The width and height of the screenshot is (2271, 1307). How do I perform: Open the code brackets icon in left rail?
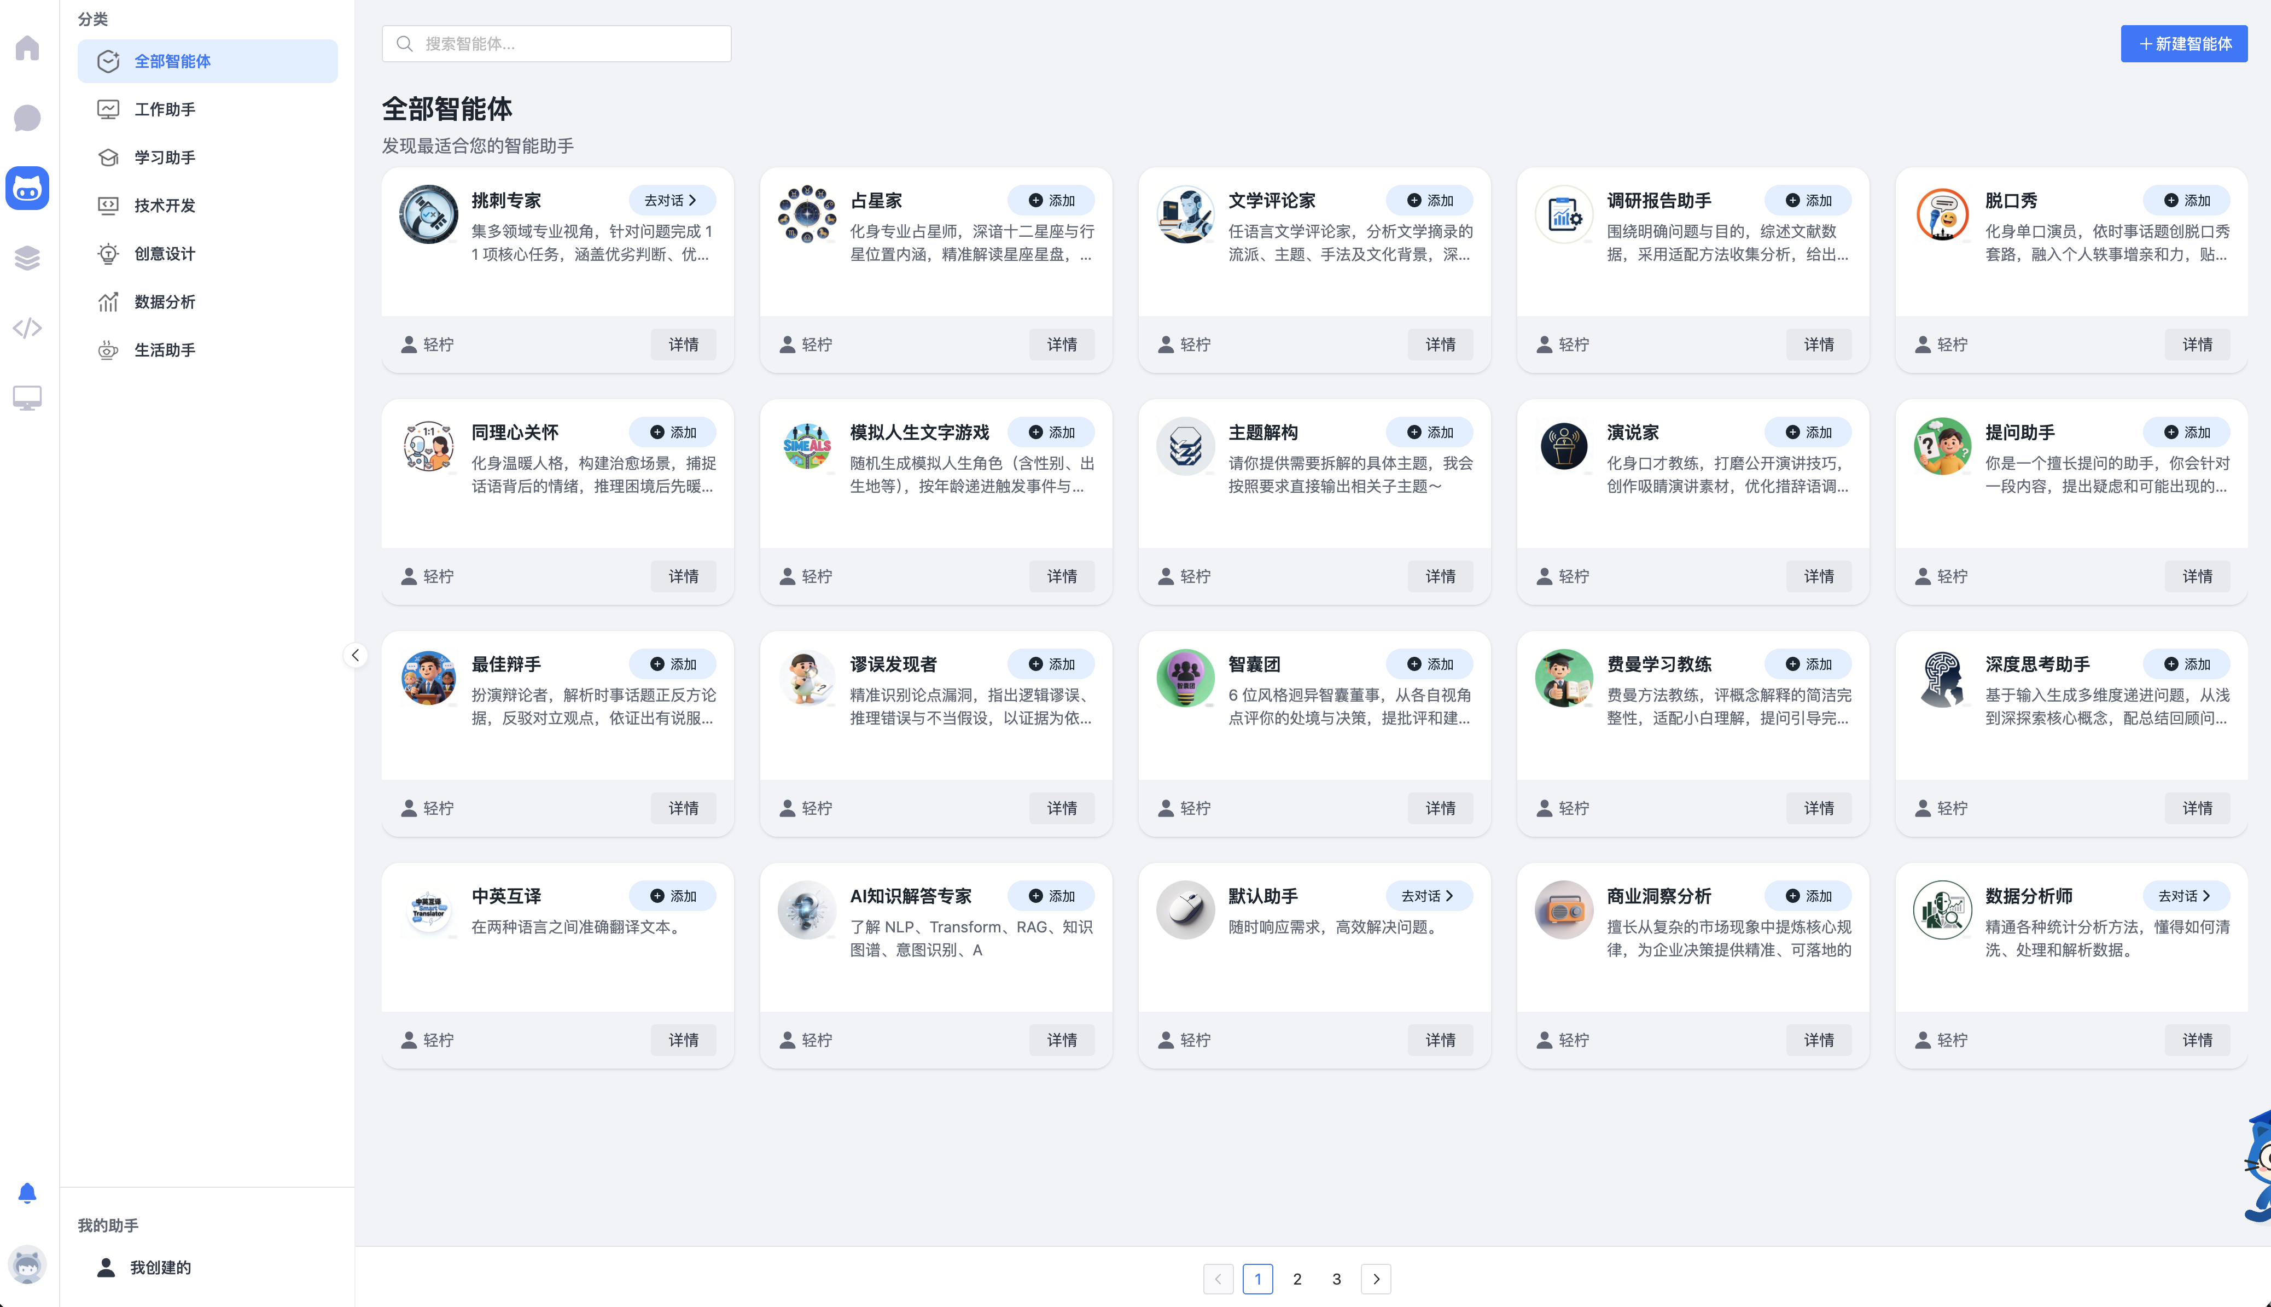pyautogui.click(x=27, y=329)
